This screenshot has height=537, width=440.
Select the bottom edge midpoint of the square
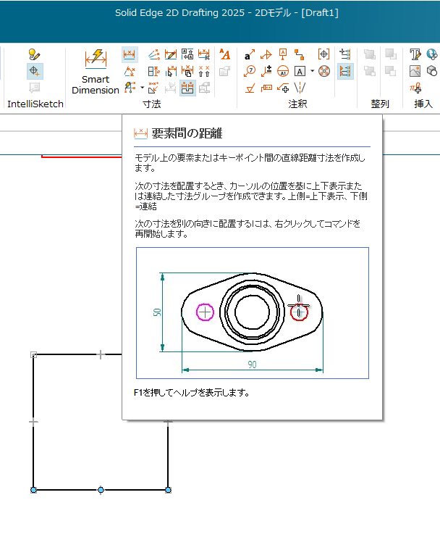point(101,490)
